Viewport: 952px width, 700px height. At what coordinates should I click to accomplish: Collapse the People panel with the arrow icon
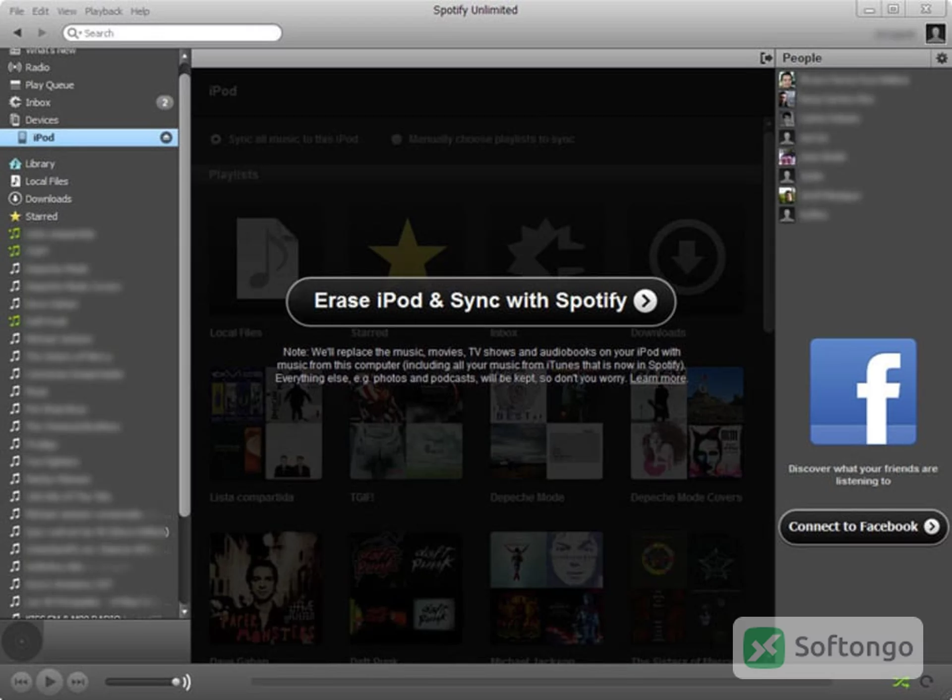pyautogui.click(x=766, y=58)
